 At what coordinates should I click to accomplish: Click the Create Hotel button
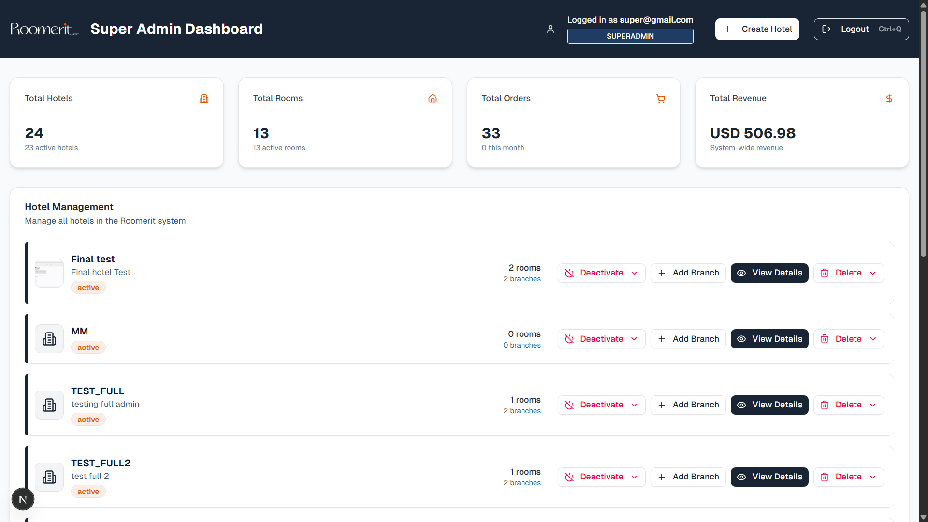point(757,29)
